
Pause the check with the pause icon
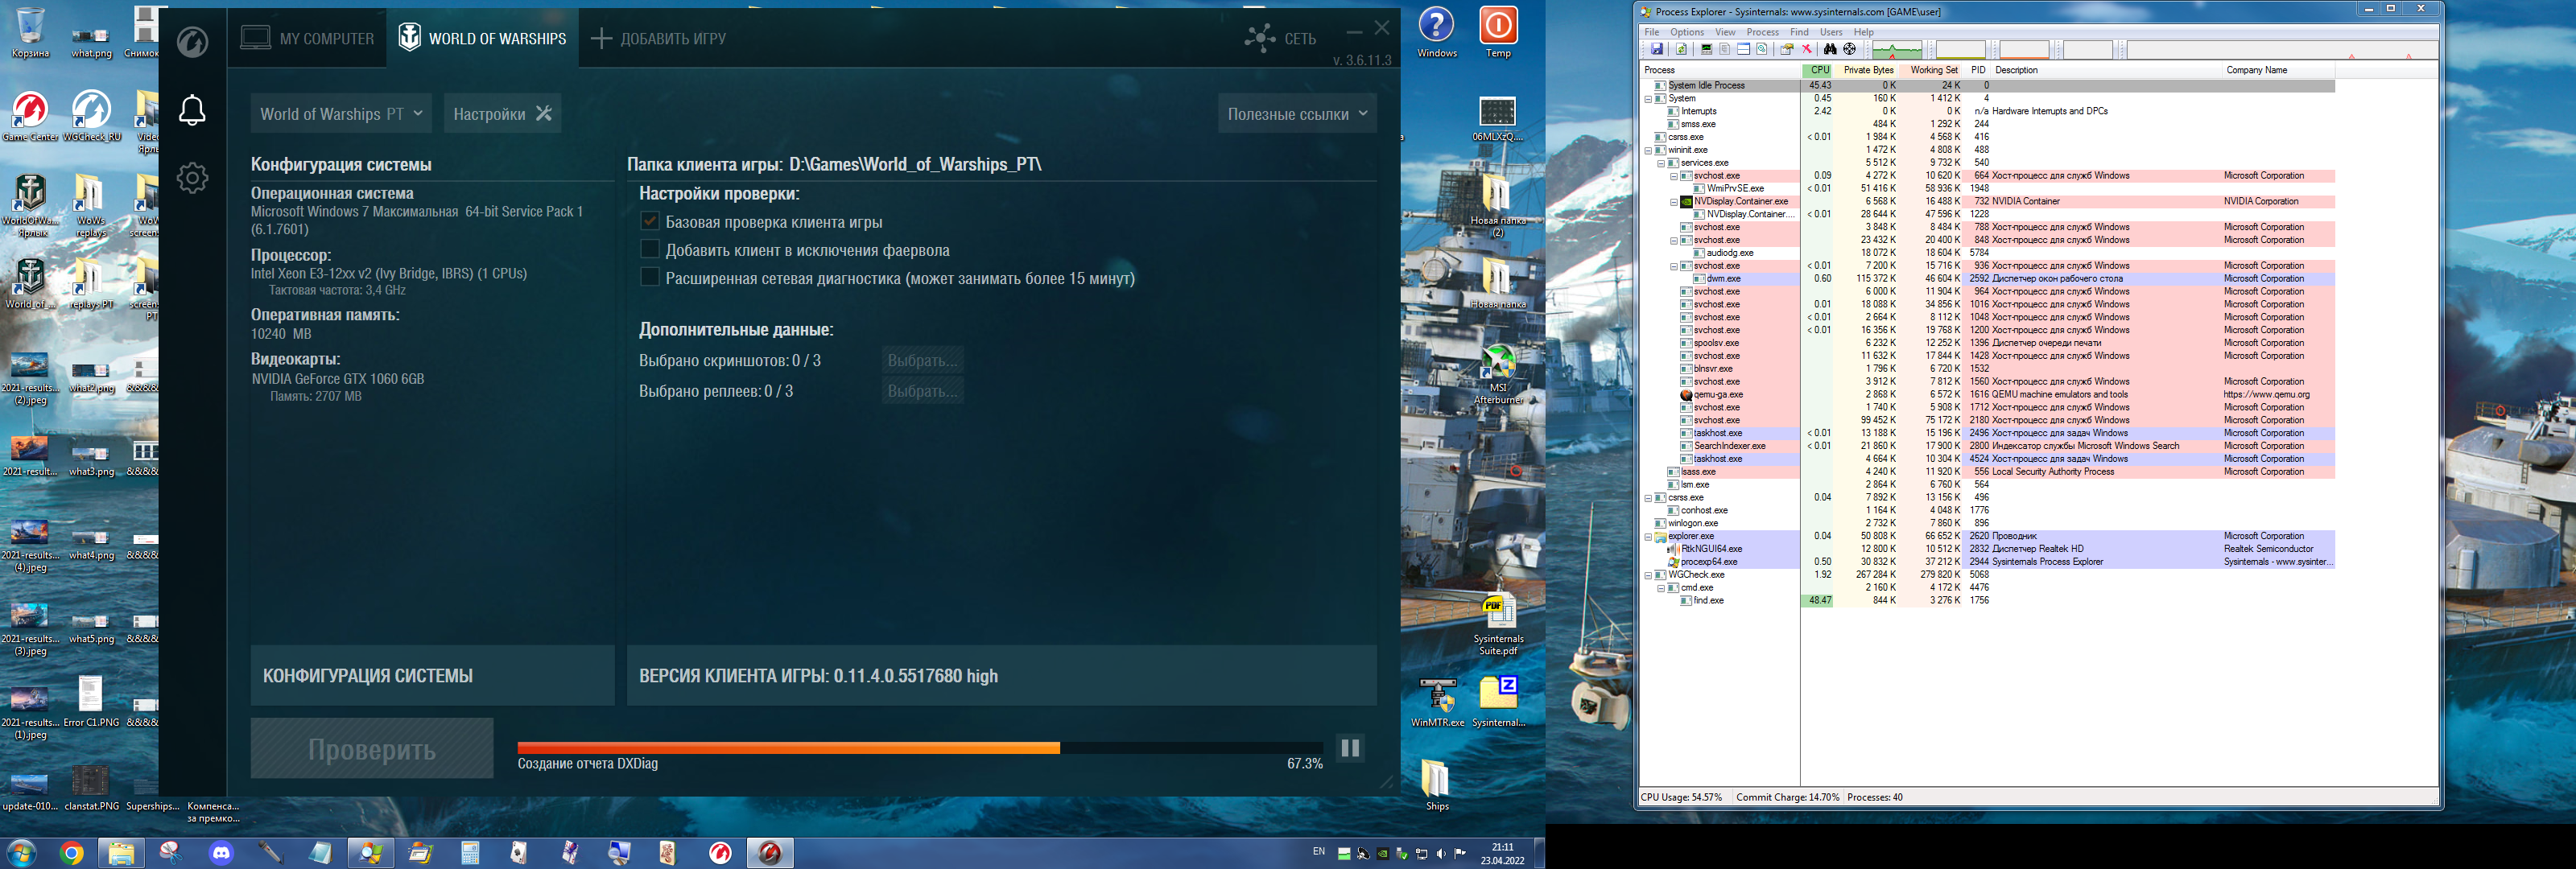[1350, 748]
